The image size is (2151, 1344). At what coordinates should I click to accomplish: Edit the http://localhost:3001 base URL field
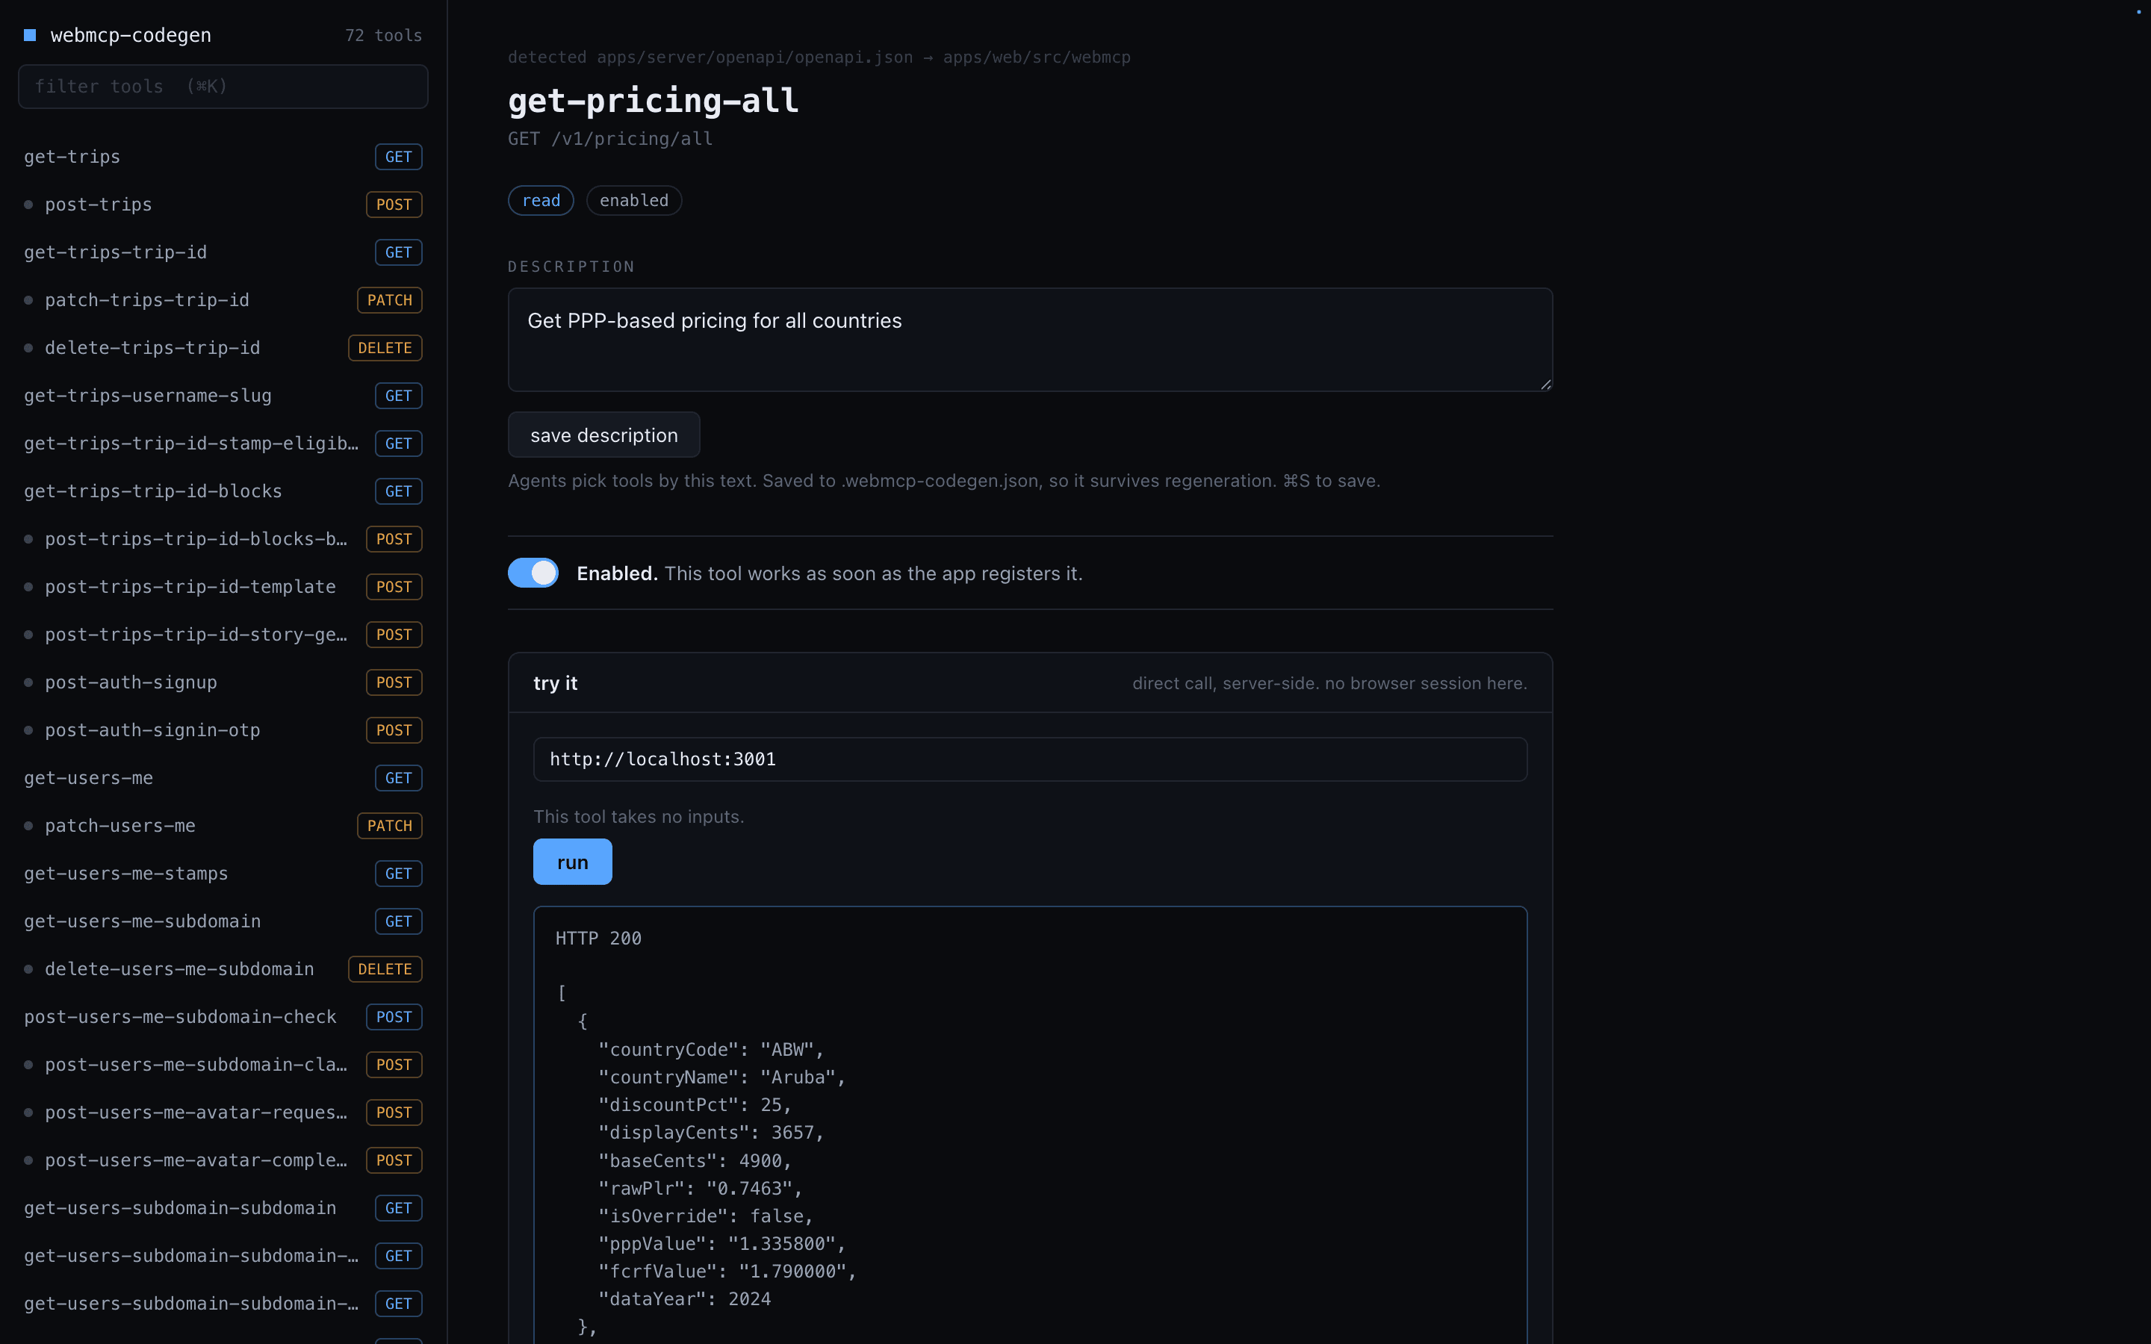[x=1030, y=759]
